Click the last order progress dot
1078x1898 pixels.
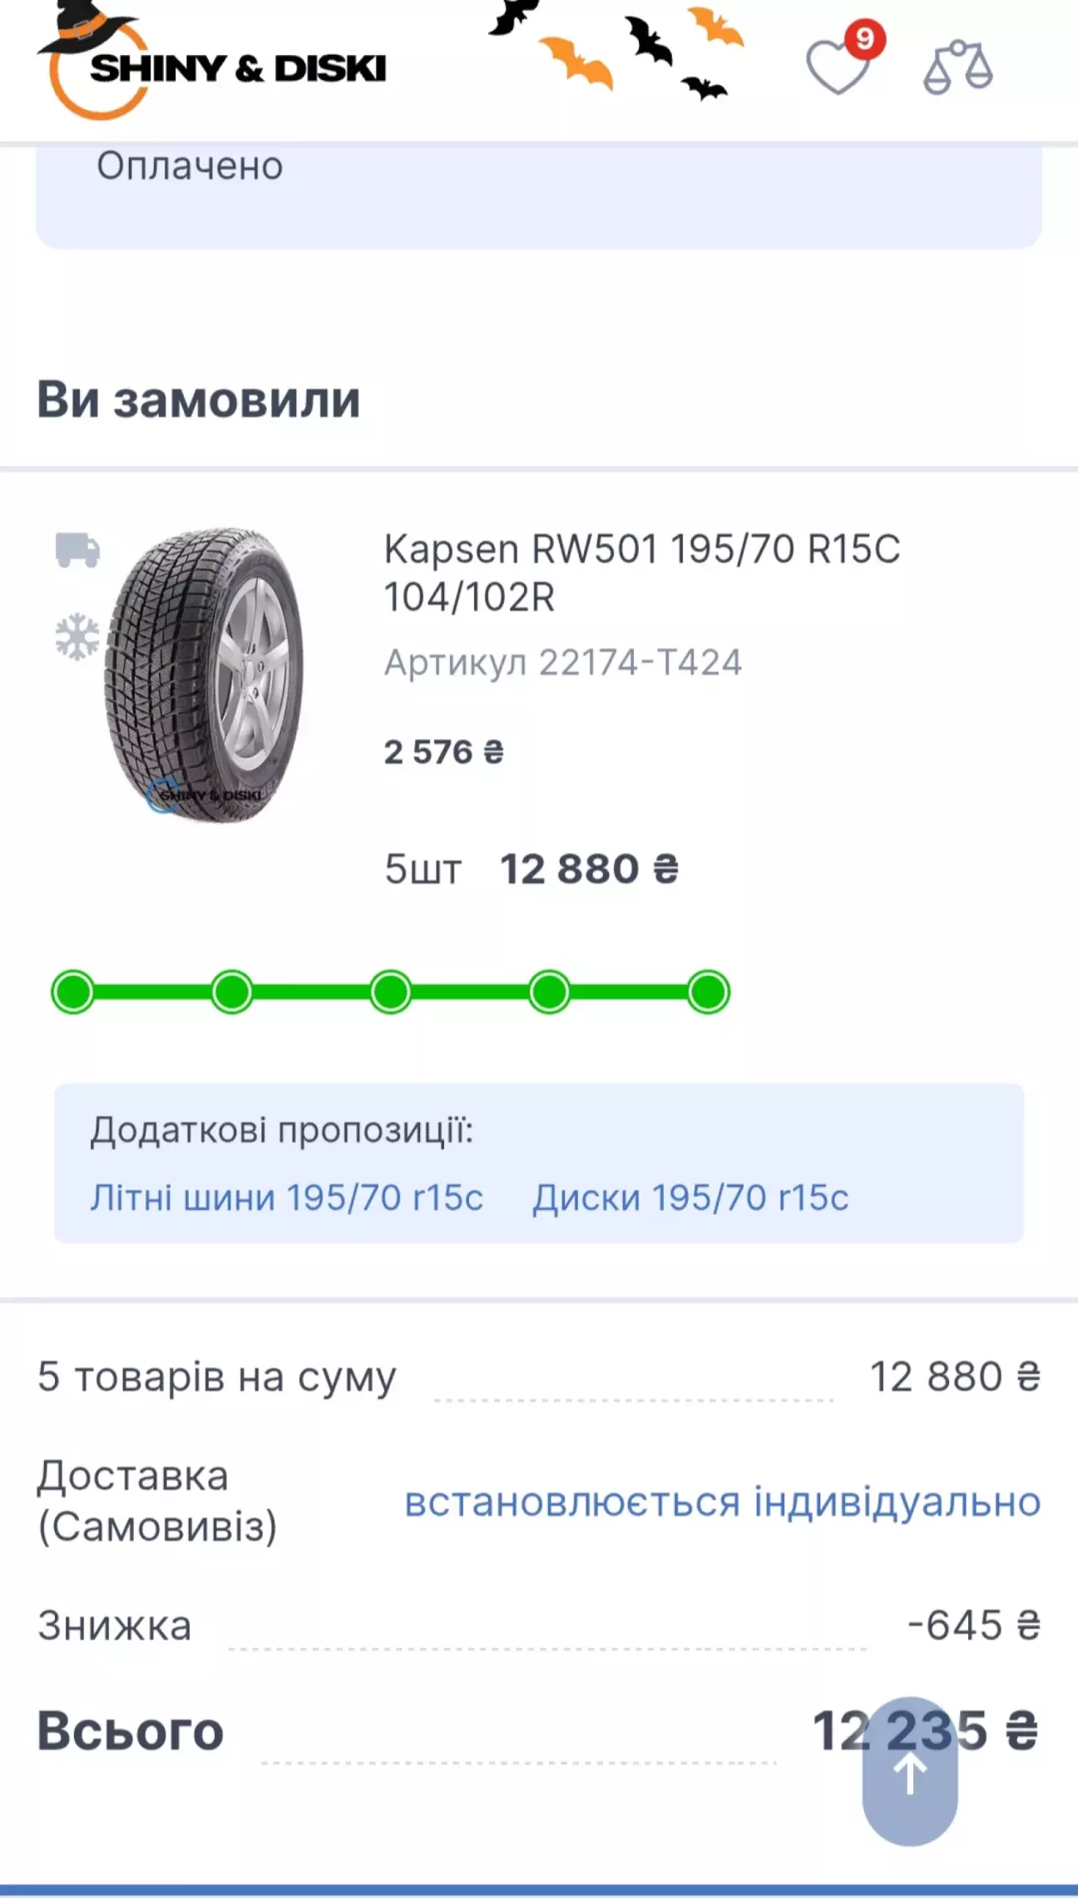pos(709,992)
